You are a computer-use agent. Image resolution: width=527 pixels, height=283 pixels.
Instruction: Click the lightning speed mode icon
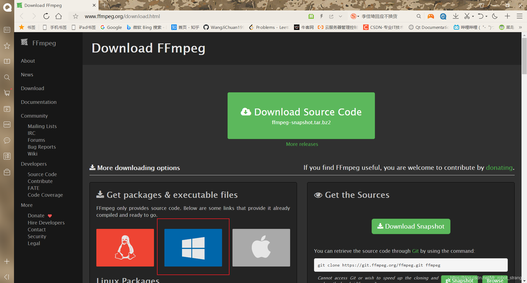pyautogui.click(x=321, y=16)
